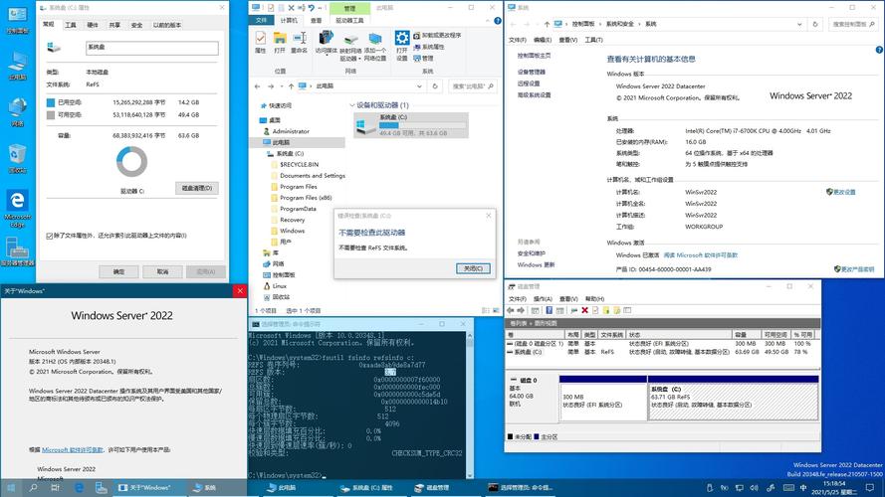This screenshot has width=885, height=497.
Task: Open 安全 tab in drive properties dialog
Action: (136, 25)
